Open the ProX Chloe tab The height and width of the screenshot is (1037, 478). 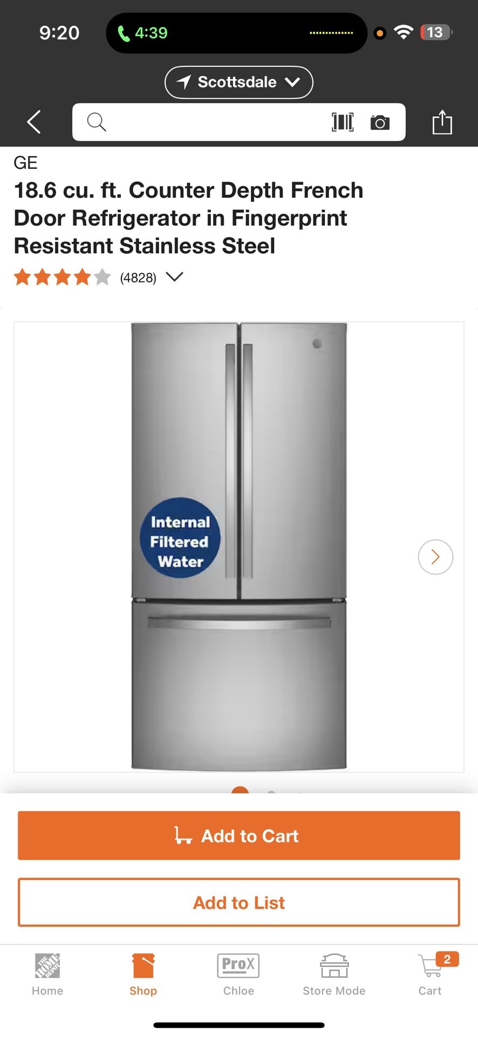tap(238, 974)
